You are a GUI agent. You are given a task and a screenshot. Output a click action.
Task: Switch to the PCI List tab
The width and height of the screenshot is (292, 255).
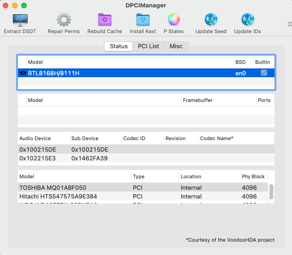click(x=149, y=46)
